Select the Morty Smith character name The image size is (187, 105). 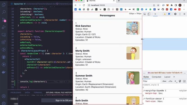82,51
